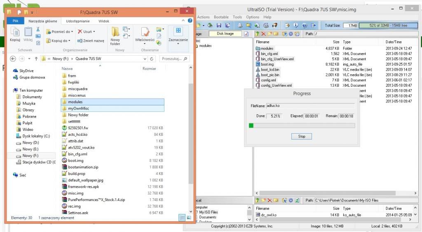Click the Open CD/DVD icon beside Save
The height and width of the screenshot is (232, 422).
(x=210, y=25)
